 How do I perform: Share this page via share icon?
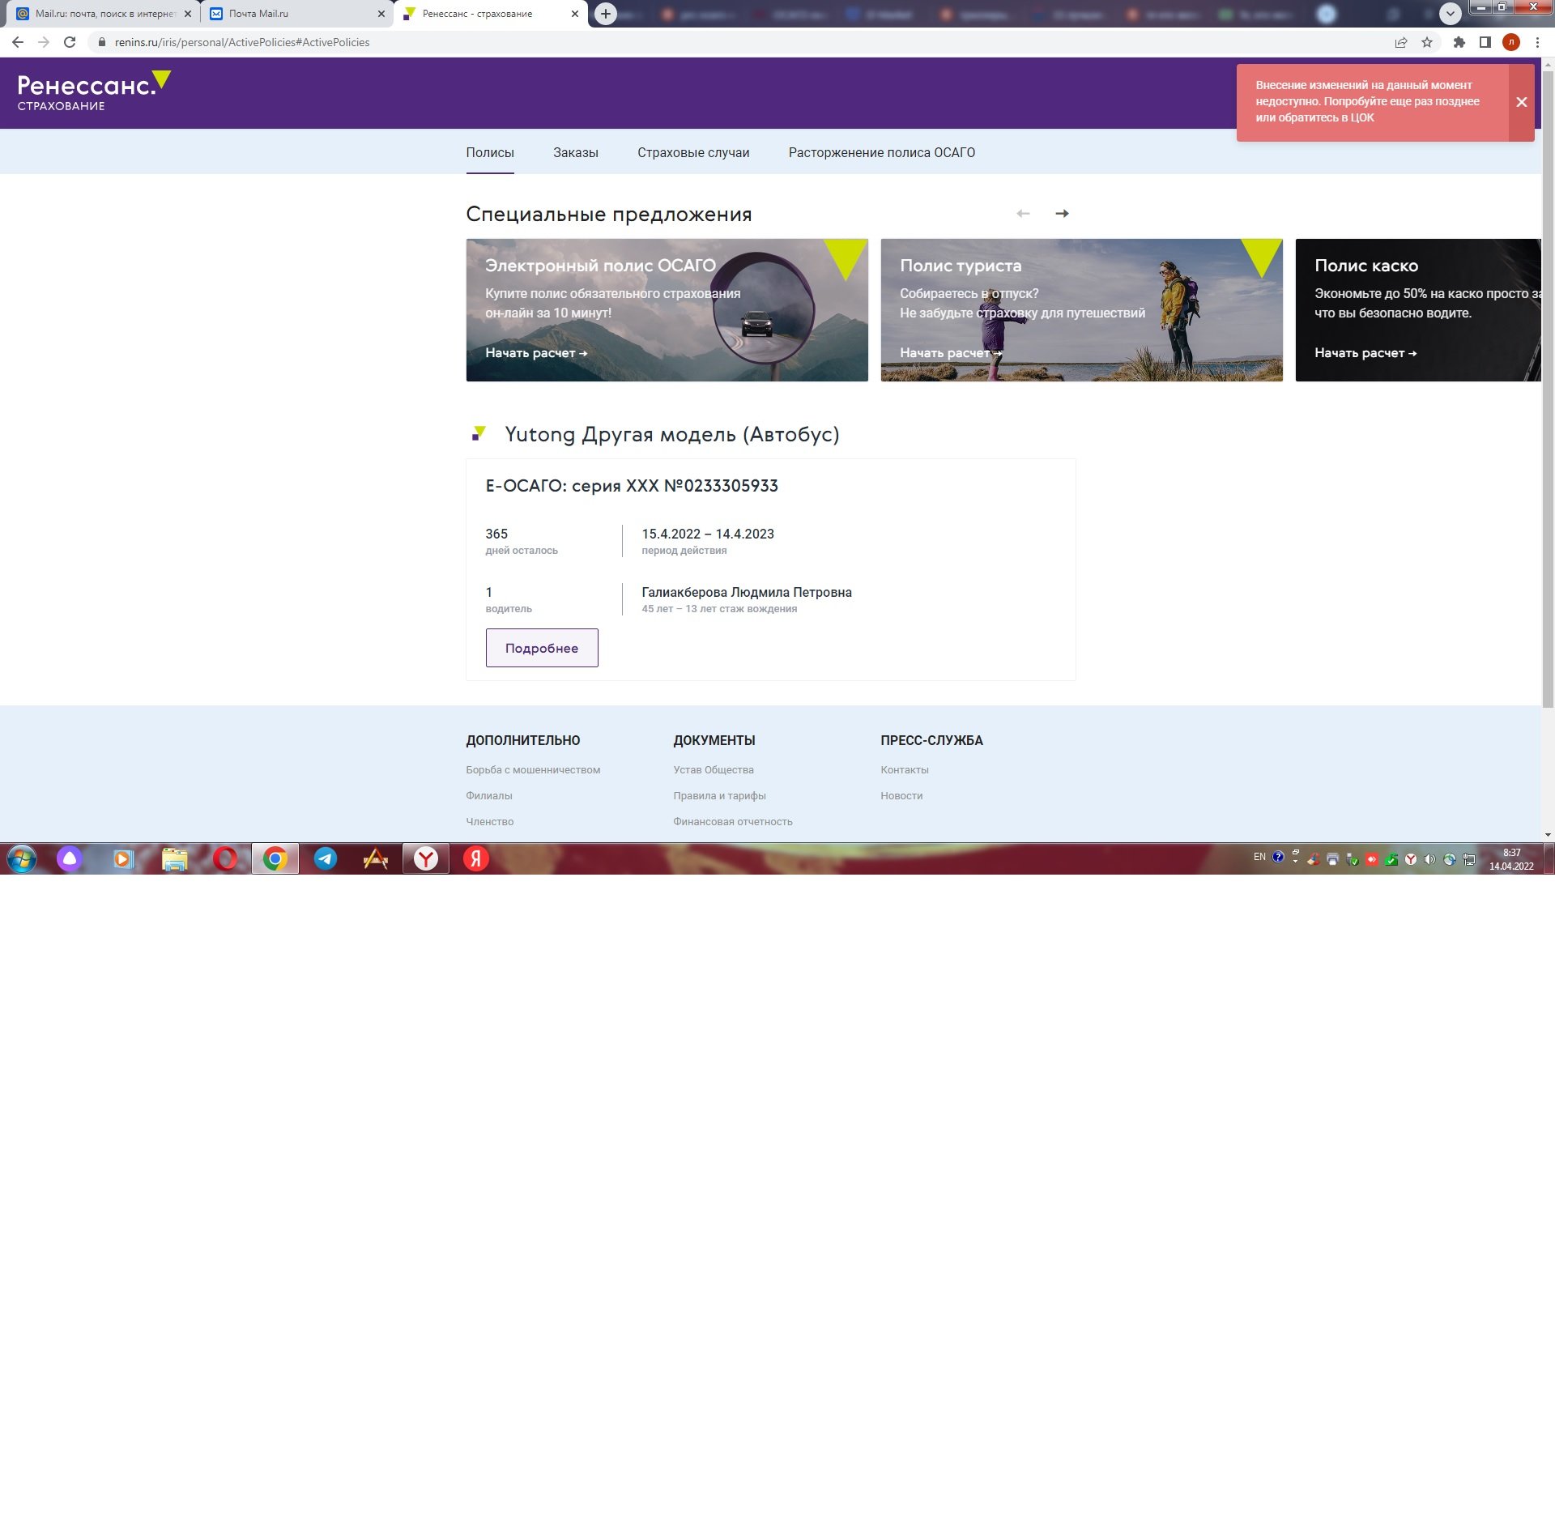(1401, 42)
